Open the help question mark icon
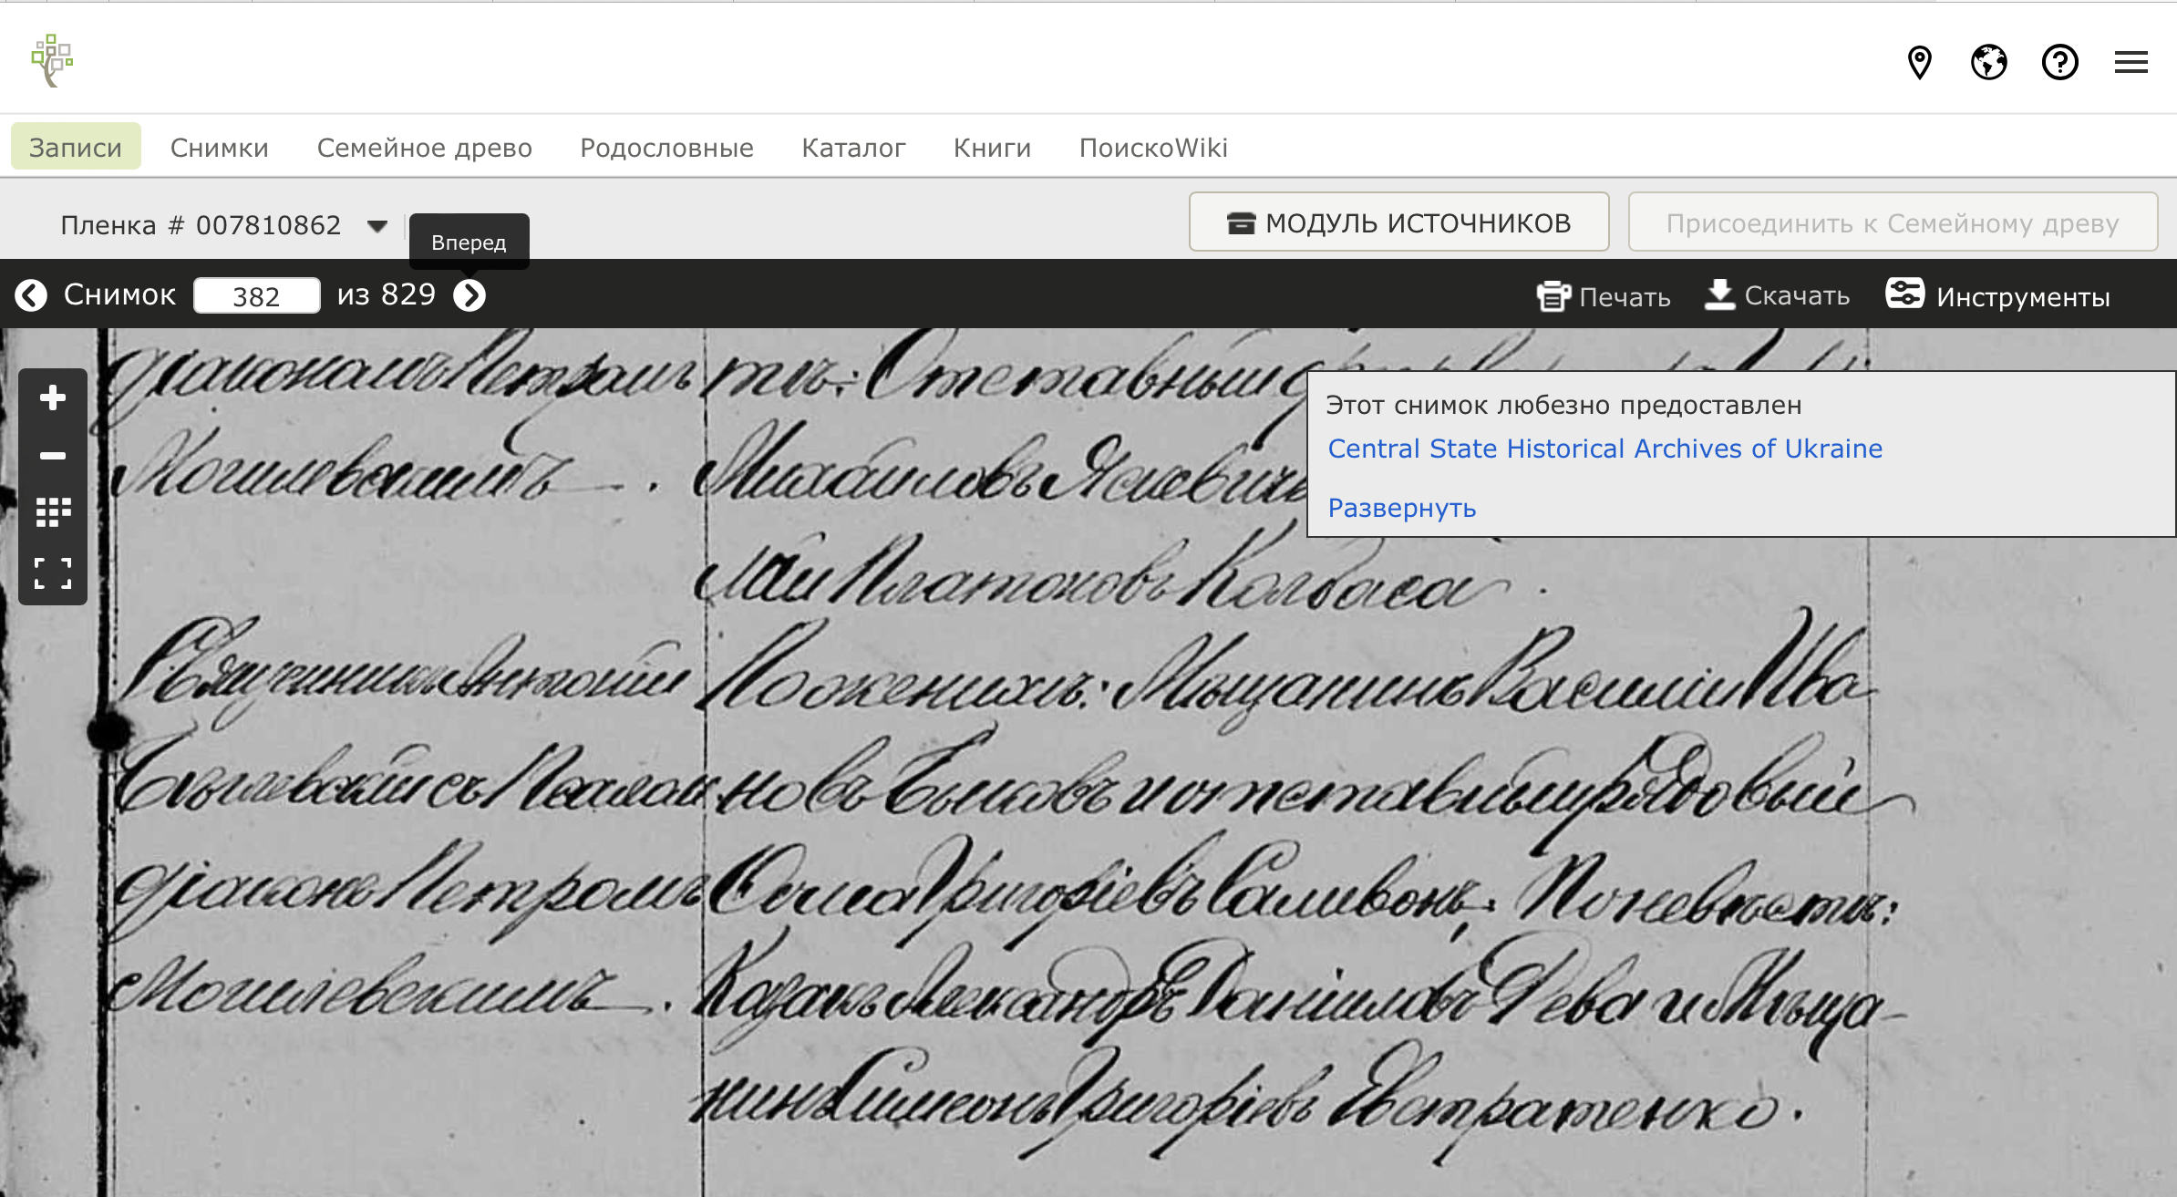Screen dimensions: 2177x1197 [2060, 63]
